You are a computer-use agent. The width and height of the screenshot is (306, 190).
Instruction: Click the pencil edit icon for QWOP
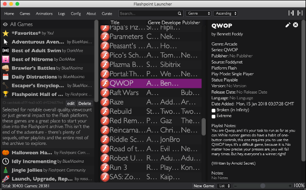click(x=288, y=24)
